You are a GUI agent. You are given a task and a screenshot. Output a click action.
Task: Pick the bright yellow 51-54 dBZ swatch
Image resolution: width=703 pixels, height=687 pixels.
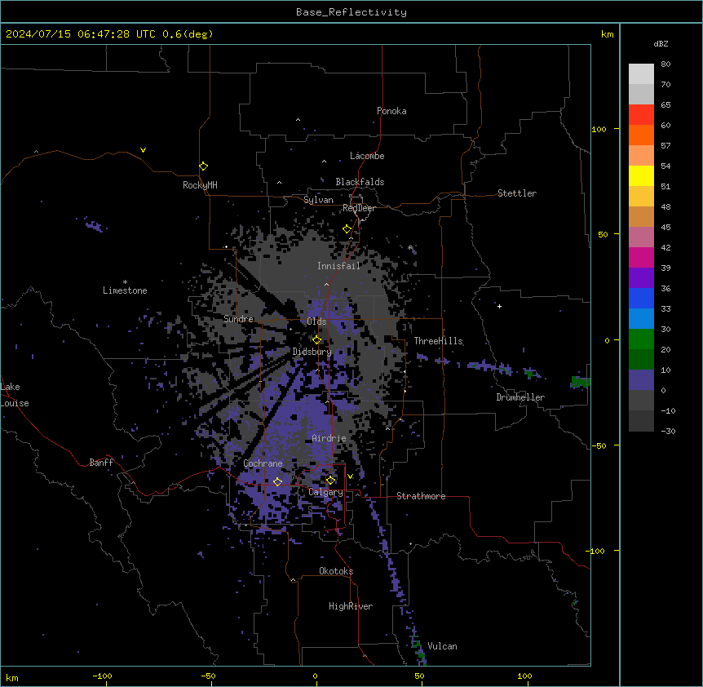641,175
